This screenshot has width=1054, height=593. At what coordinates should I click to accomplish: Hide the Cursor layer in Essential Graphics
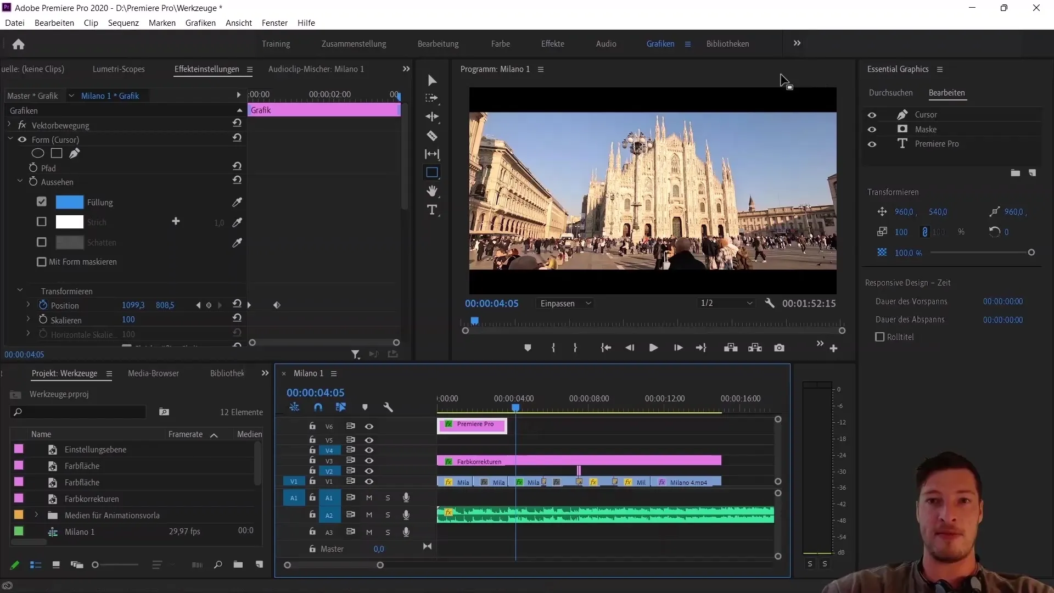(872, 115)
